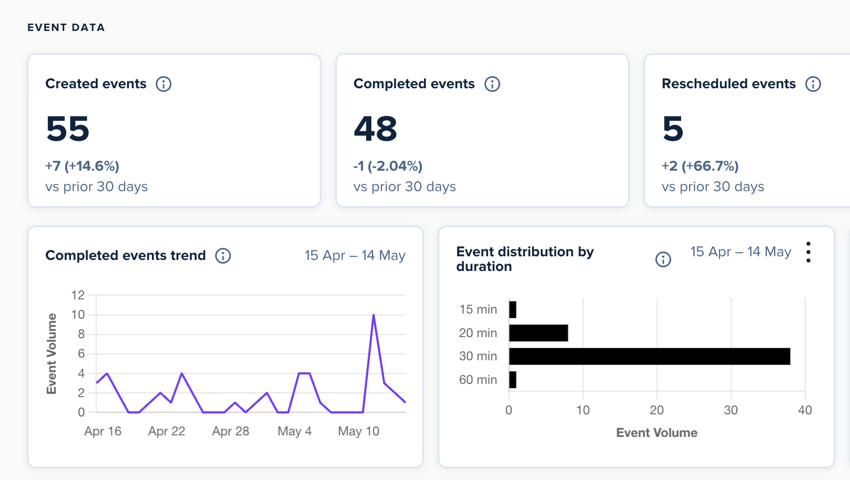Click the info icon next to Rescheduled events
Image resolution: width=850 pixels, height=480 pixels.
tap(813, 84)
